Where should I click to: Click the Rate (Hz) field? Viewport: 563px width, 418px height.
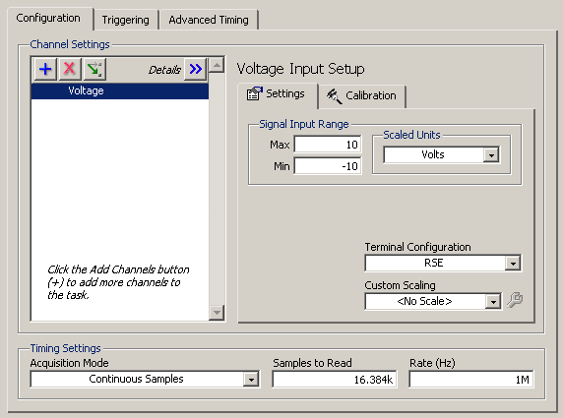click(x=471, y=380)
